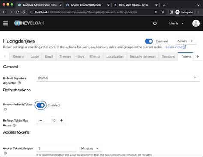Viewport: 203px width, 157px height.
Task: Switch to the Sessions tab
Action: point(168,57)
